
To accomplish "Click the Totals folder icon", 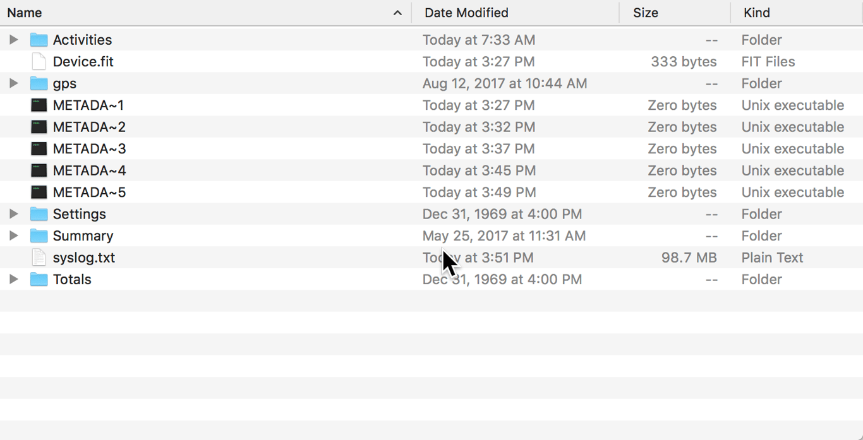I will pos(39,280).
